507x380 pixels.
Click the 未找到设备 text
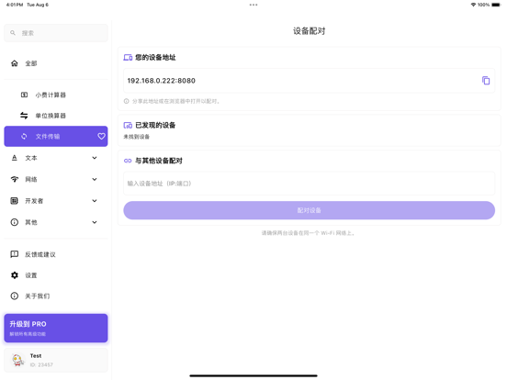pyautogui.click(x=137, y=137)
